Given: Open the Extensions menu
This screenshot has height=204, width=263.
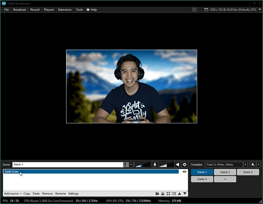Looking at the screenshot, I should pos(65,10).
